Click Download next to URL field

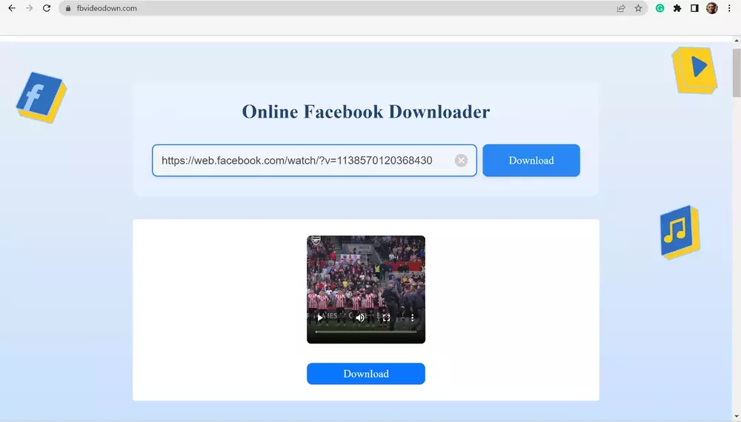click(531, 161)
